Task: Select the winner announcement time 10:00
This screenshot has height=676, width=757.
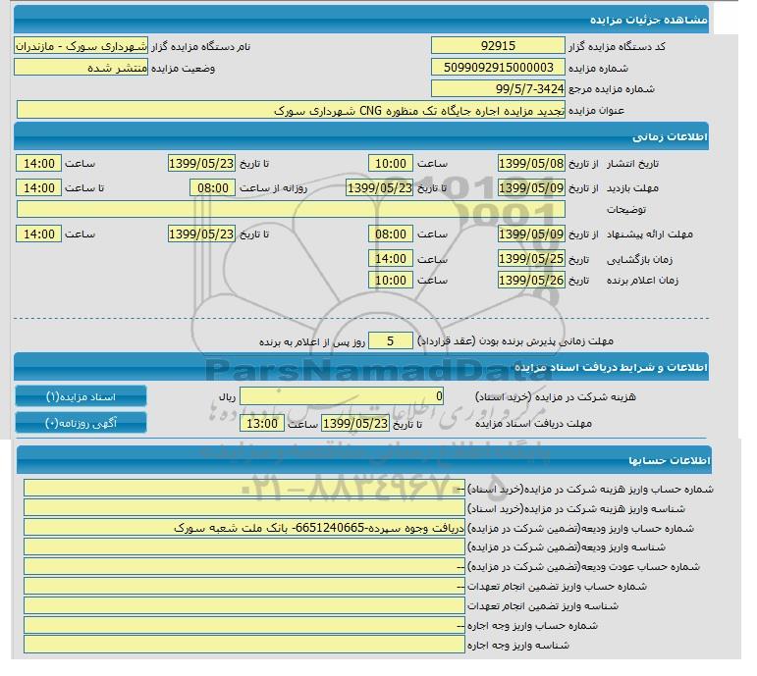Action: 391,280
